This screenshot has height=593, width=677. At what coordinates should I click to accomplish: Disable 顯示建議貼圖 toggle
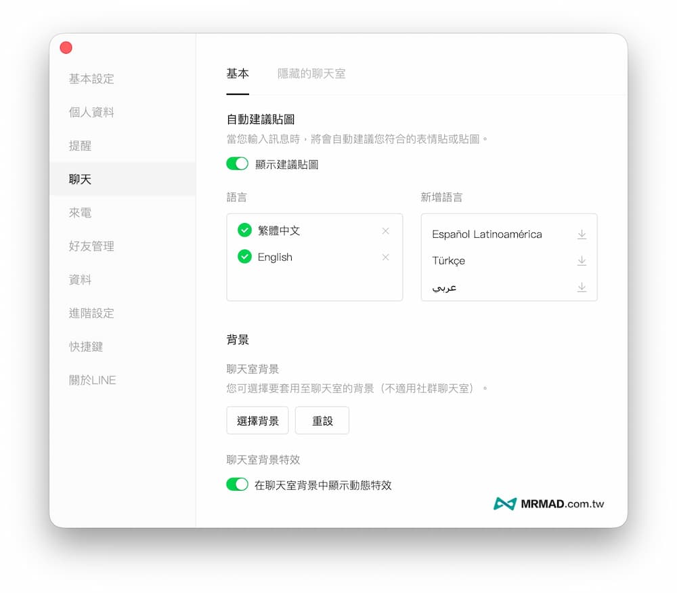coord(237,164)
